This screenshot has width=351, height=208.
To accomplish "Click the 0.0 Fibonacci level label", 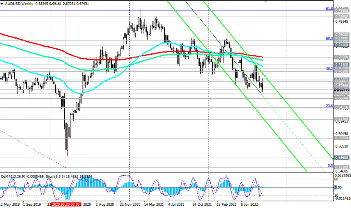I will [x=330, y=165].
